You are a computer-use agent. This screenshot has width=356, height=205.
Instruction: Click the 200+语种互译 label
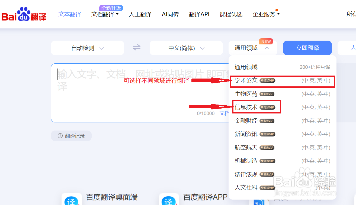coord(315,67)
